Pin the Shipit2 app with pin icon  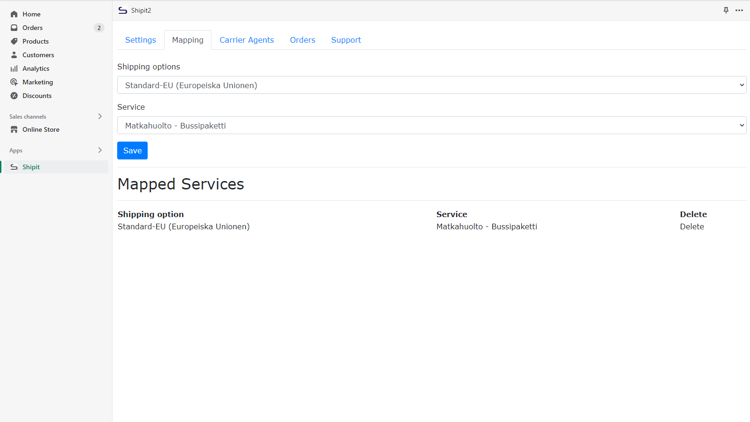(x=726, y=10)
